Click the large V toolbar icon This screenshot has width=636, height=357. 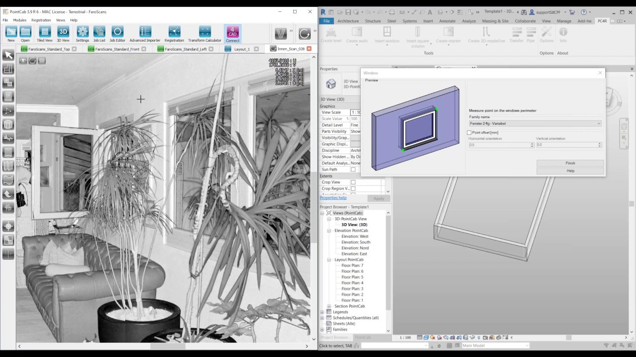click(281, 33)
